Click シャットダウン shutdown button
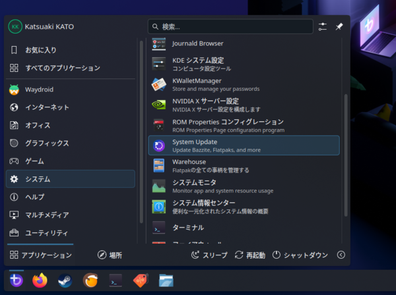 tap(300, 255)
